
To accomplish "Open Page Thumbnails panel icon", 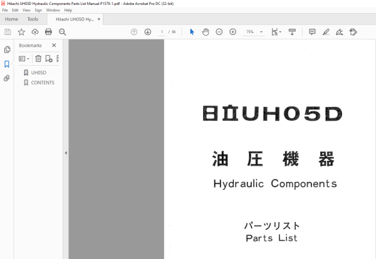I will pos(7,49).
